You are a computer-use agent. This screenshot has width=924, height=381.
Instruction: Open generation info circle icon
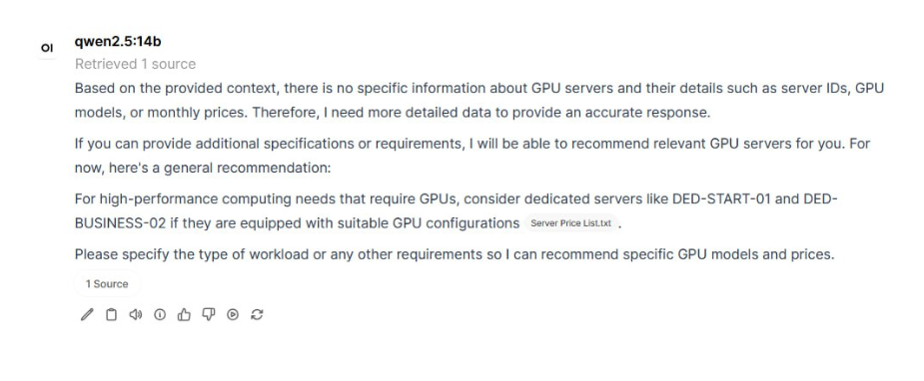tap(160, 314)
